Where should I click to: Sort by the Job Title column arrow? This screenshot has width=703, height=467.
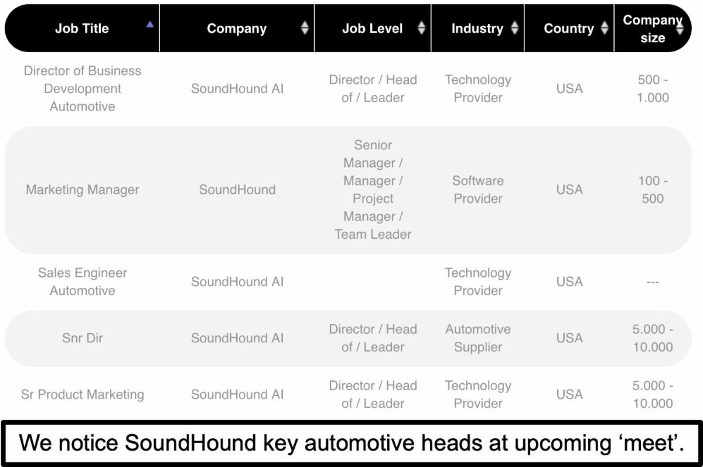(x=151, y=24)
